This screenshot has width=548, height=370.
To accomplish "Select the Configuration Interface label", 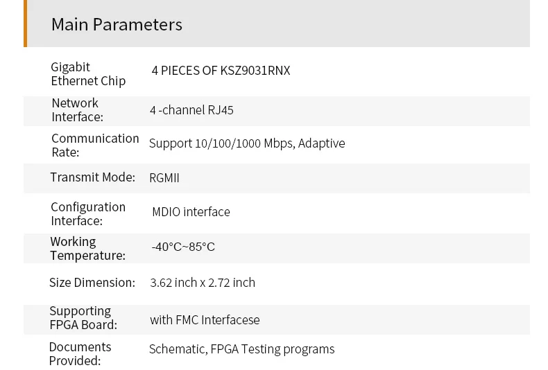I will (88, 213).
